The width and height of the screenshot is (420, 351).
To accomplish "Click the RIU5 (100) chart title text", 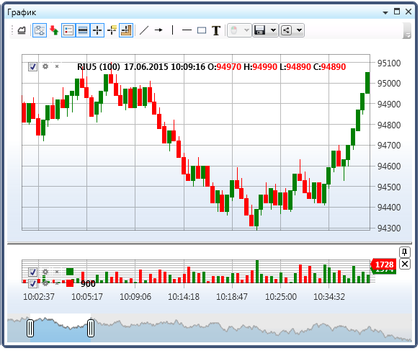I will (x=99, y=67).
